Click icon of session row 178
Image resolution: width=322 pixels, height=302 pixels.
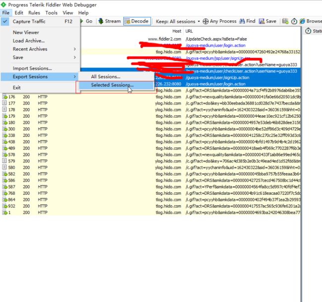coord(4,110)
